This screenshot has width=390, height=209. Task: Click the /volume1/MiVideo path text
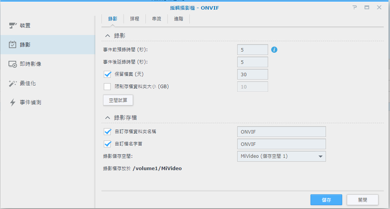point(157,168)
